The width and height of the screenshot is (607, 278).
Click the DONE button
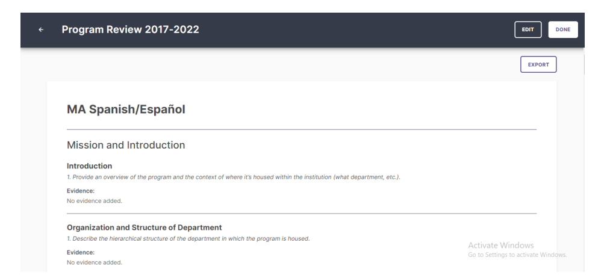click(563, 29)
